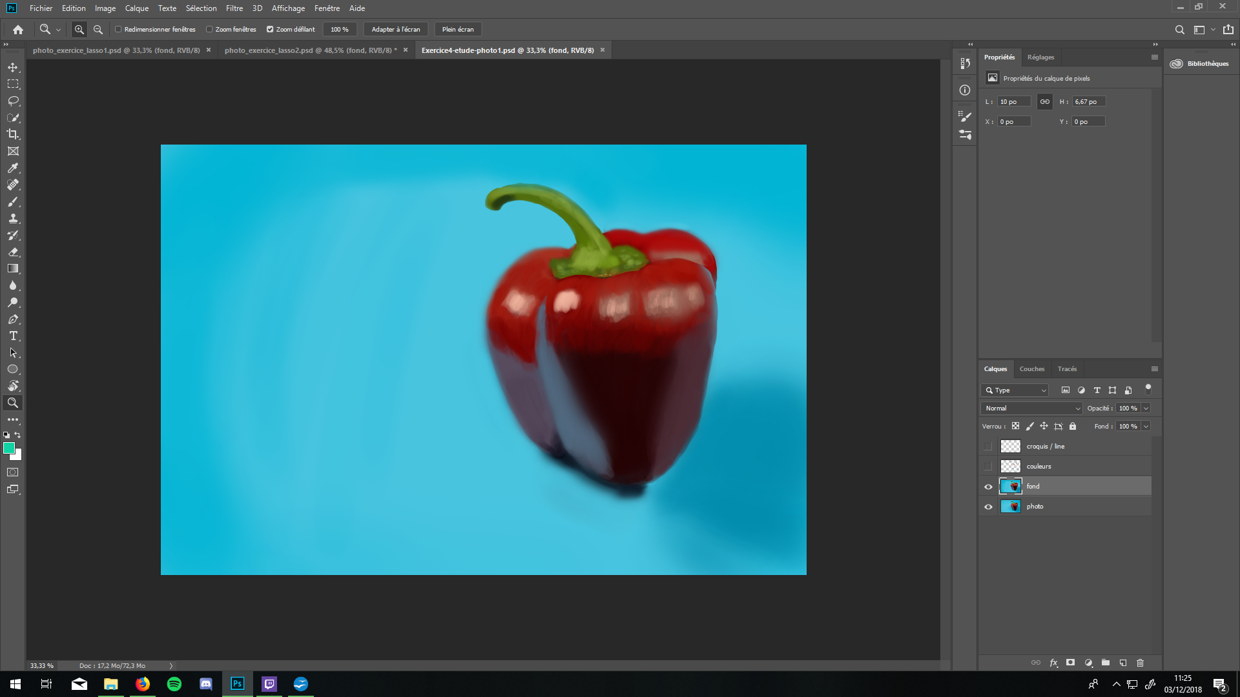Delete the layer via trash icon
1240x697 pixels.
pyautogui.click(x=1141, y=663)
